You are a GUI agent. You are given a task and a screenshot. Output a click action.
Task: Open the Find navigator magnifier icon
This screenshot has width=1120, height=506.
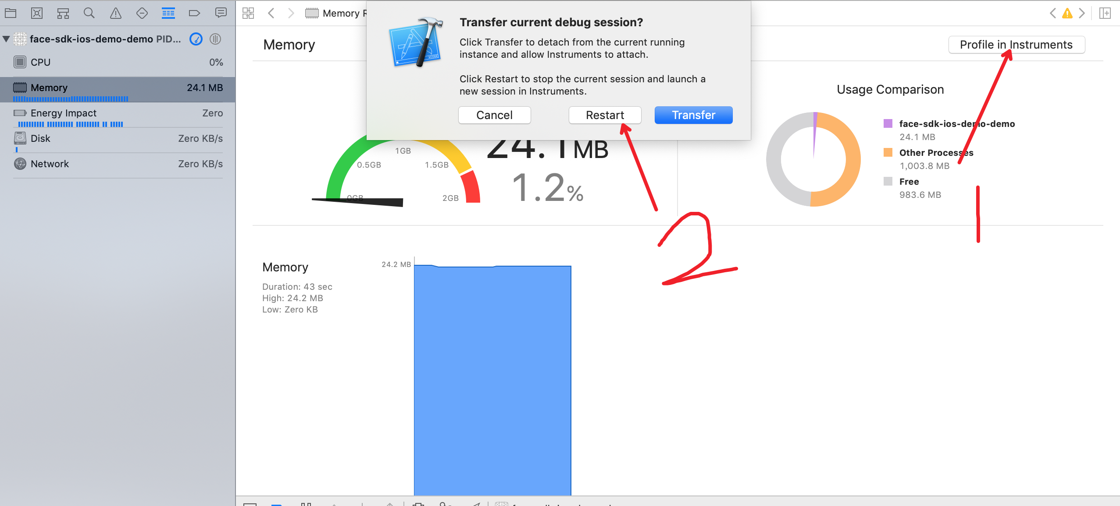[x=89, y=13]
